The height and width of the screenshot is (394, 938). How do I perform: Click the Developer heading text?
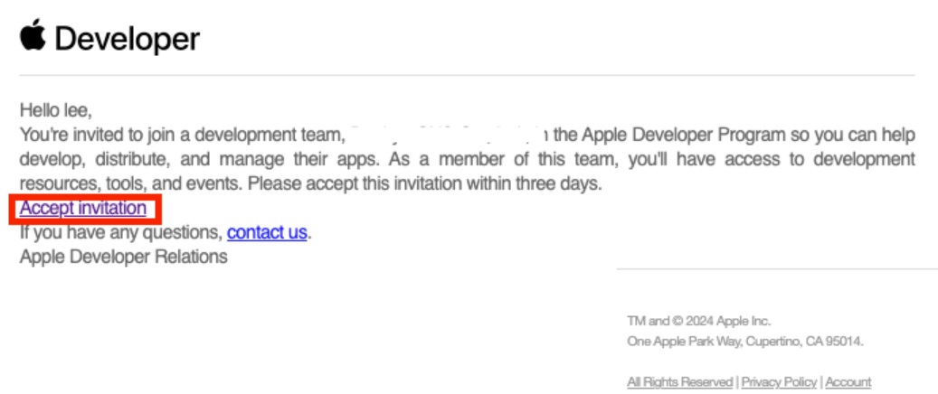[128, 40]
